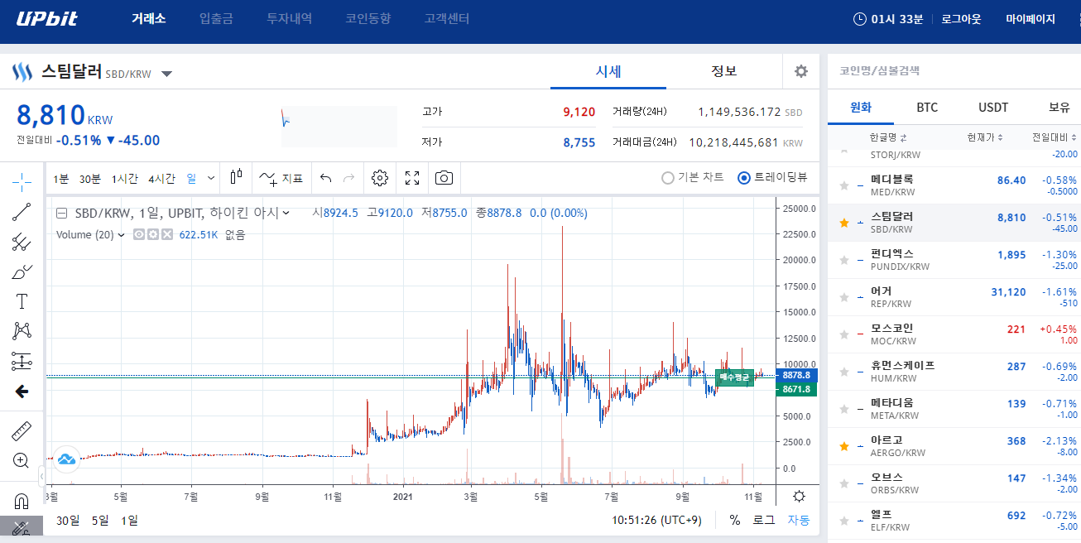1081x543 pixels.
Task: Open chart settings gear in toolbar
Action: tap(380, 178)
